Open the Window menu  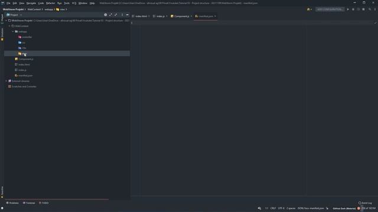[83, 3]
